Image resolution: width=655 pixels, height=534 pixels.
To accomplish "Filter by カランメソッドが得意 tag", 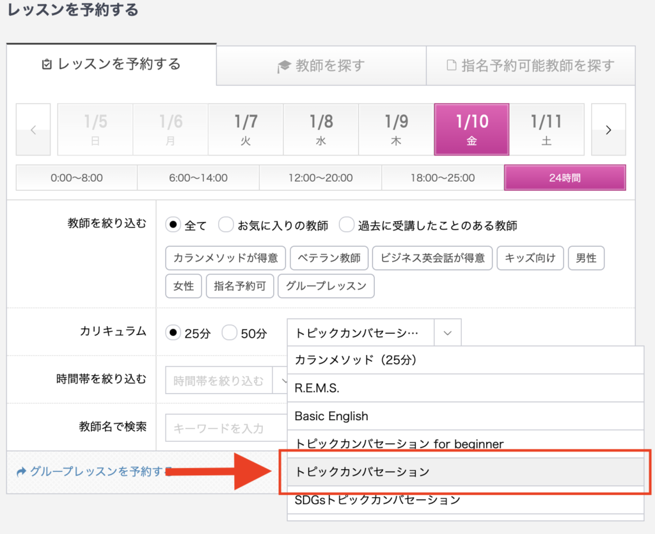I will click(x=226, y=258).
